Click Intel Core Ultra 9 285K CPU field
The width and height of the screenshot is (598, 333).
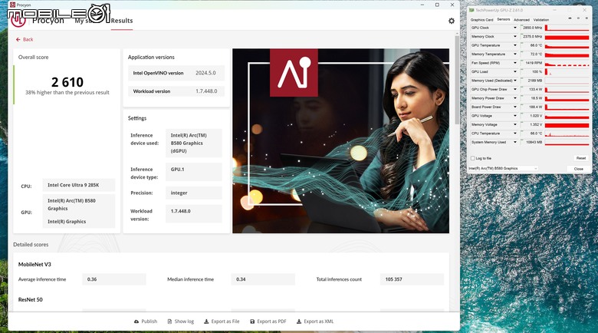(x=78, y=185)
